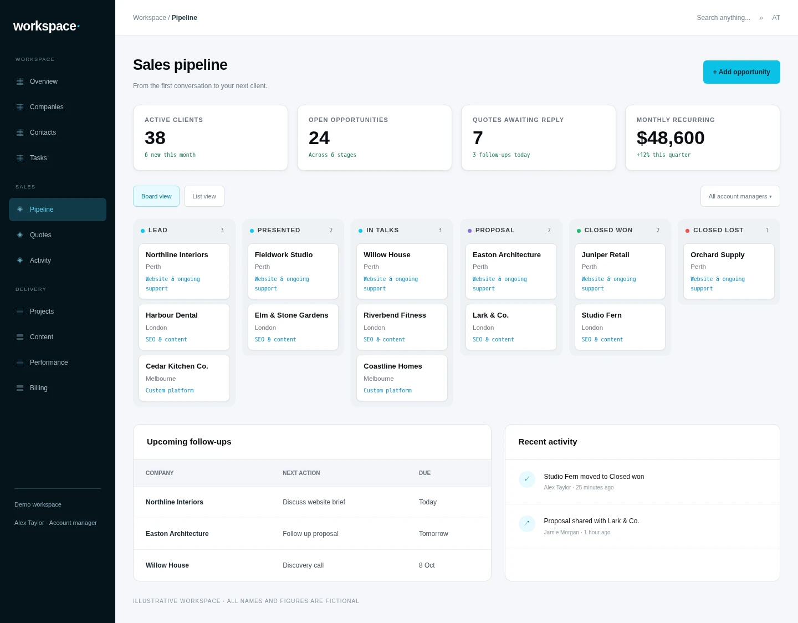Click the Quotes diamond icon
Screen dimensions: 798x623
(x=20, y=235)
